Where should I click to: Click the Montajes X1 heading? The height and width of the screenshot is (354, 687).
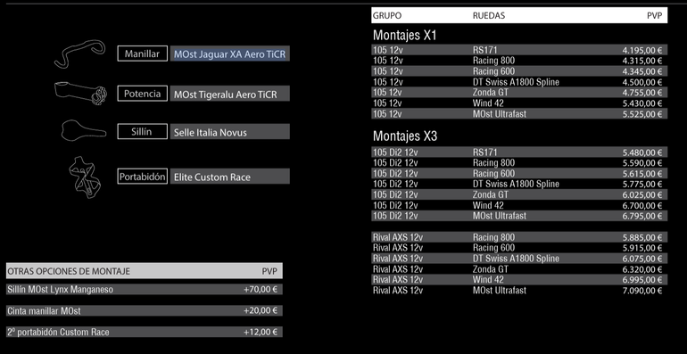(x=404, y=35)
